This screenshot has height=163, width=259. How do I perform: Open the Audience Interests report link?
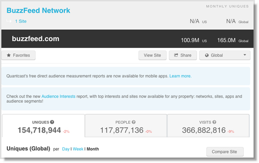pos(58,96)
